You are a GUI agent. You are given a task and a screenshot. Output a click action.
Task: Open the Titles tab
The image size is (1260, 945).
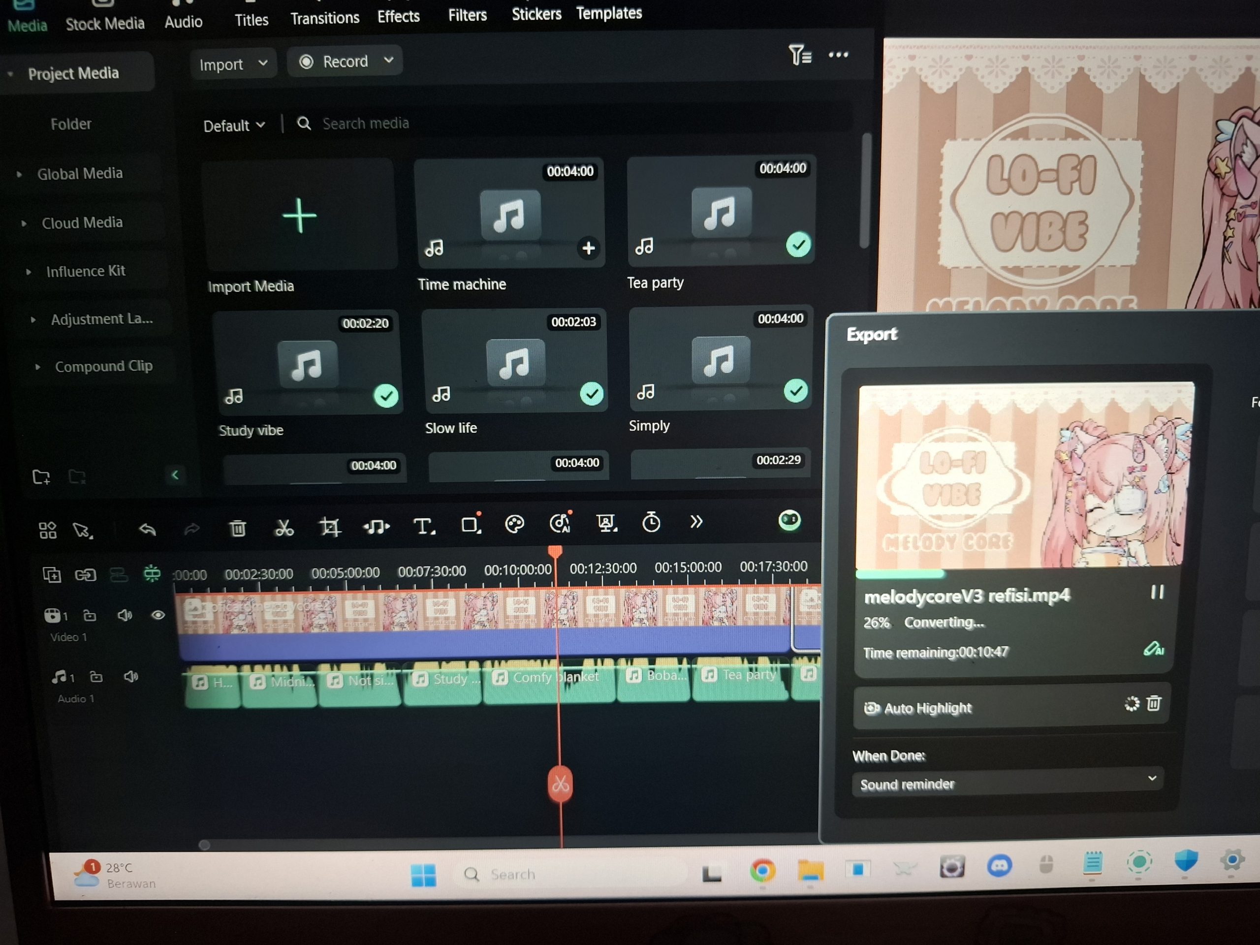tap(251, 20)
